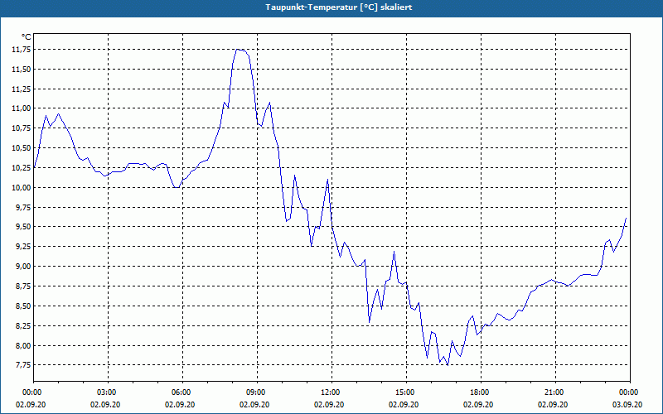The width and height of the screenshot is (663, 414).
Task: Select the 9,75 y-axis value
Action: click(23, 208)
